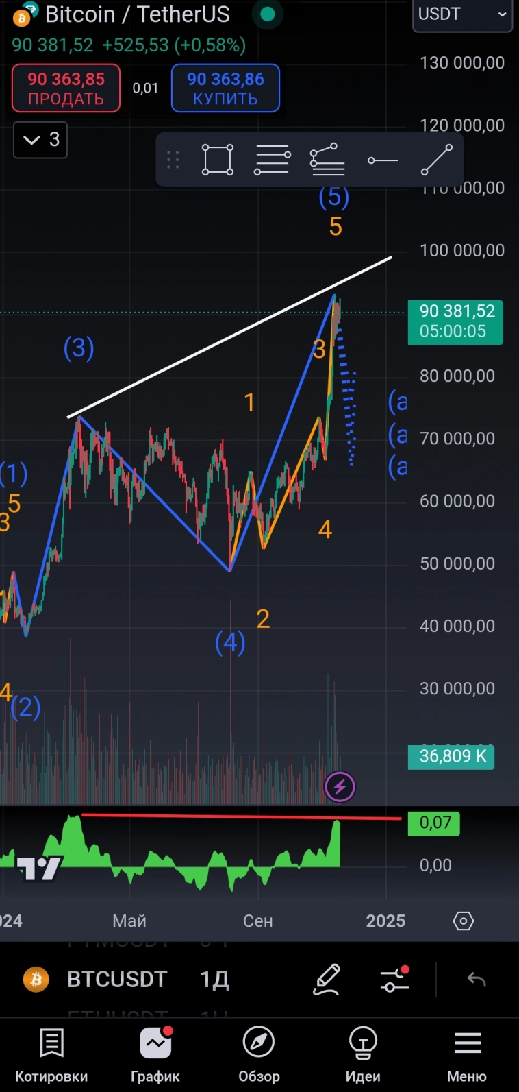Screen dimensions: 519x1092
Task: Tap the Май time axis label
Action: (129, 921)
